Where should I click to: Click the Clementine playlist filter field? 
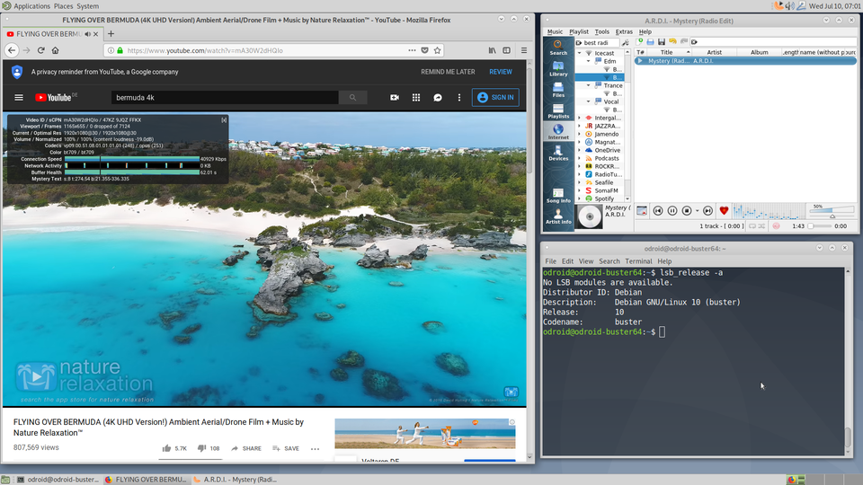[774, 42]
